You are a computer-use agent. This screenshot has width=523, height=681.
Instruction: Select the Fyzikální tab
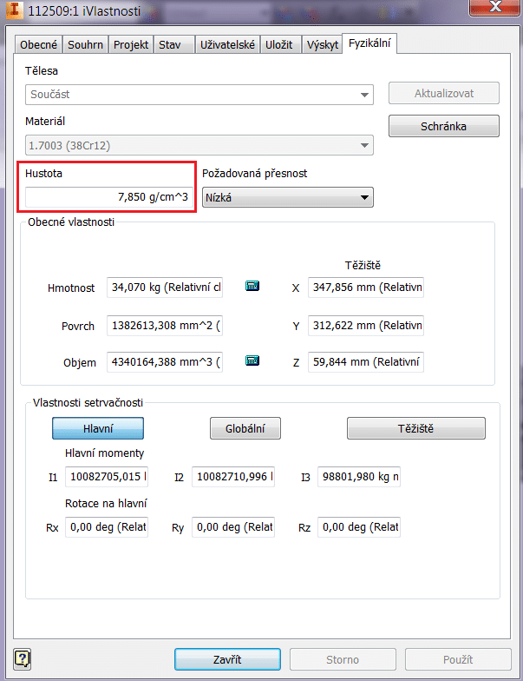click(x=369, y=43)
